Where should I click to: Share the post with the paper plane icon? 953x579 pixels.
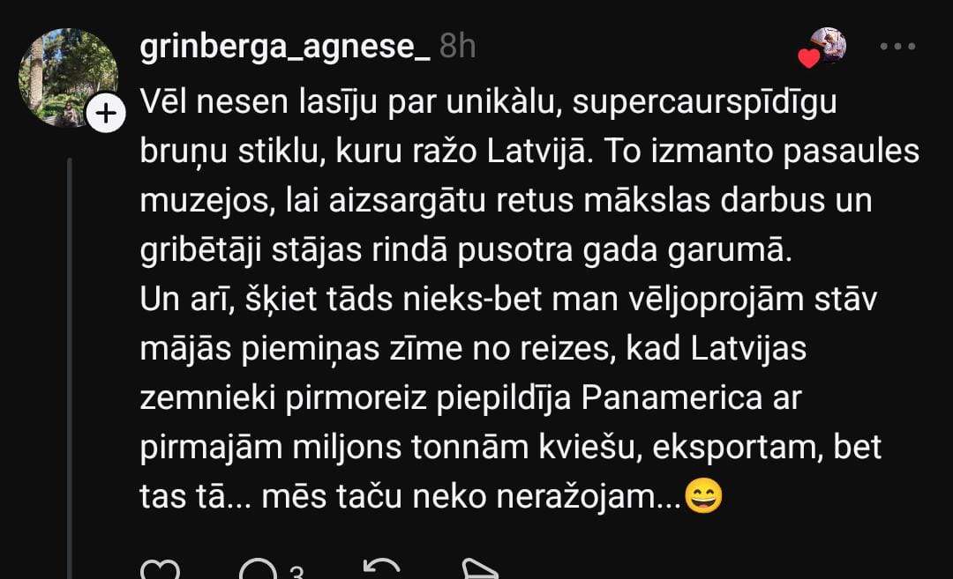tap(480, 569)
